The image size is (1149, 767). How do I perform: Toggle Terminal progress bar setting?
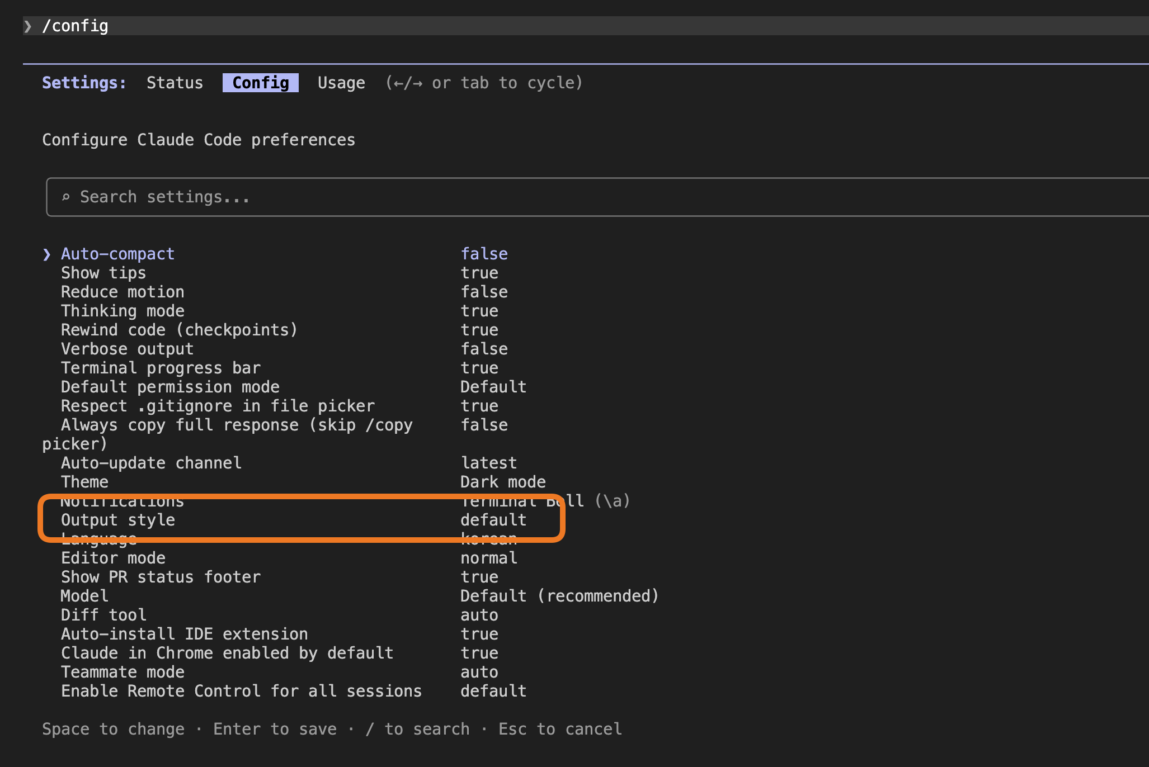(x=161, y=368)
